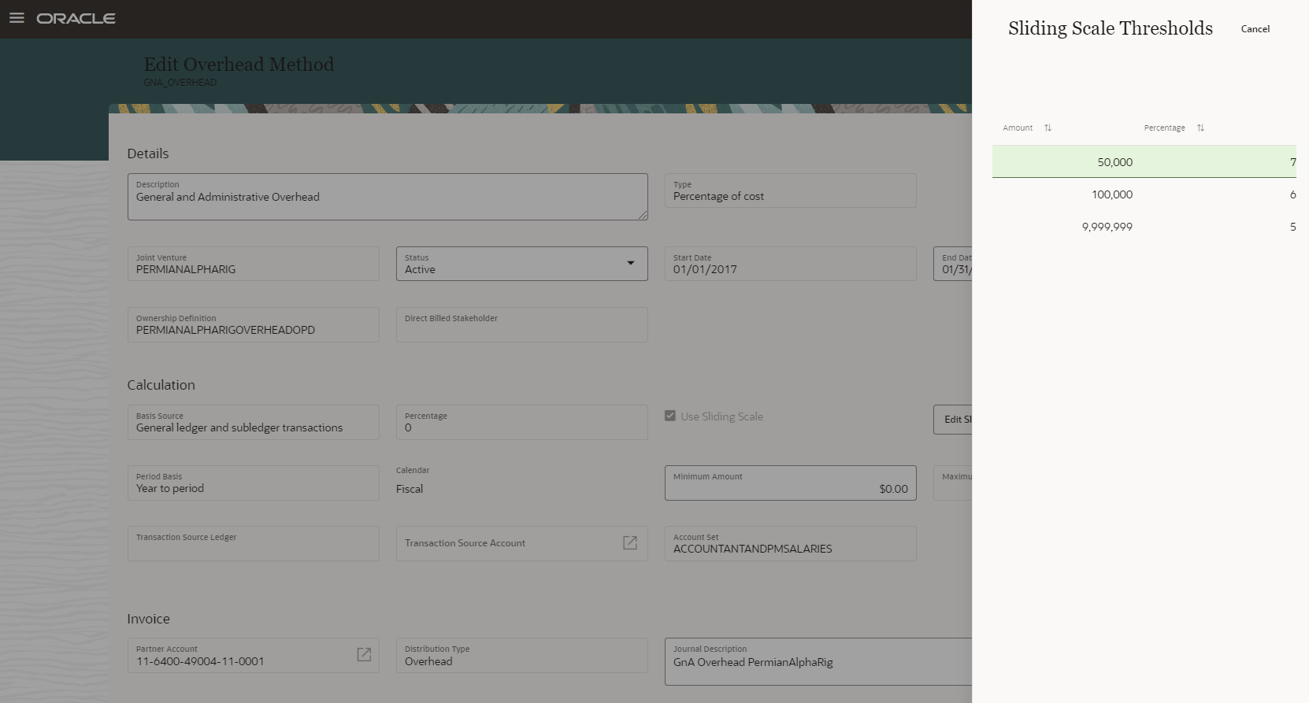Open Partner Account lookup icon
Screen dimensions: 1309x703
[x=364, y=655]
